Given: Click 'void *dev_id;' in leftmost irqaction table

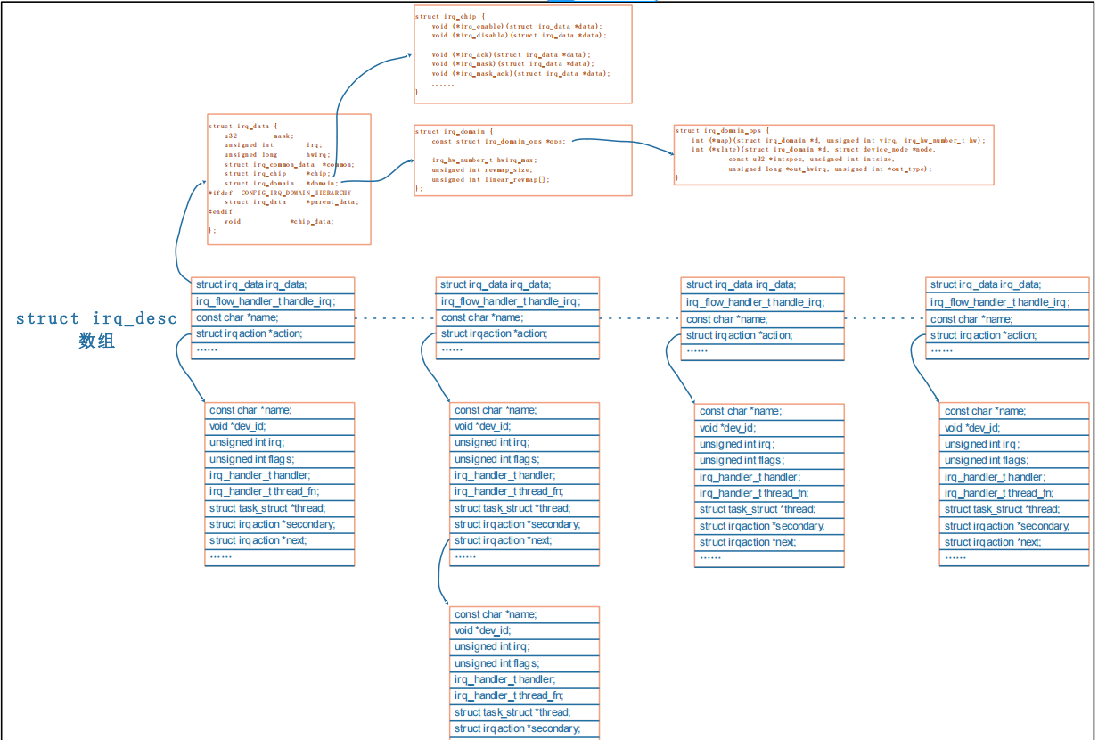Looking at the screenshot, I should [280, 426].
